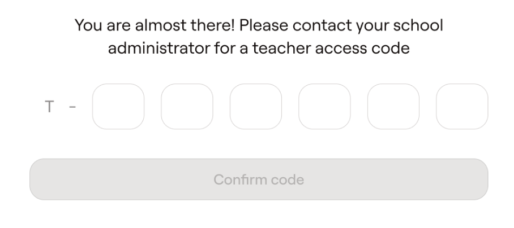This screenshot has width=514, height=228.
Task: Focus the third box from the right
Action: 324,107
